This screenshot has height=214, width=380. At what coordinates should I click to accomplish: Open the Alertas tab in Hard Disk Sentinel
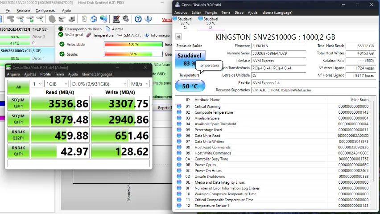(114, 29)
